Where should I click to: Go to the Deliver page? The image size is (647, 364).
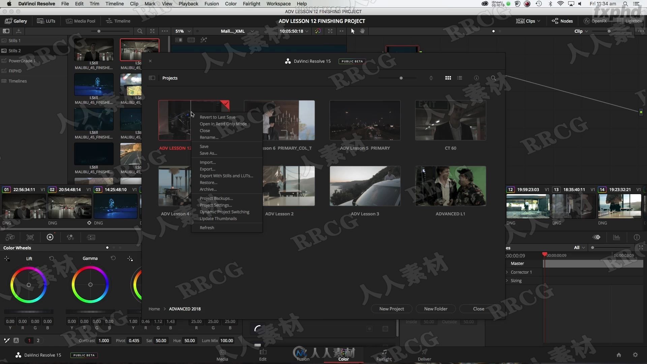[424, 355]
